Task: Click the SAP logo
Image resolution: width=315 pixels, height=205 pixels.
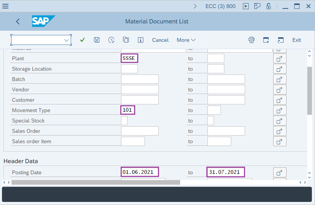Action: tap(43, 21)
